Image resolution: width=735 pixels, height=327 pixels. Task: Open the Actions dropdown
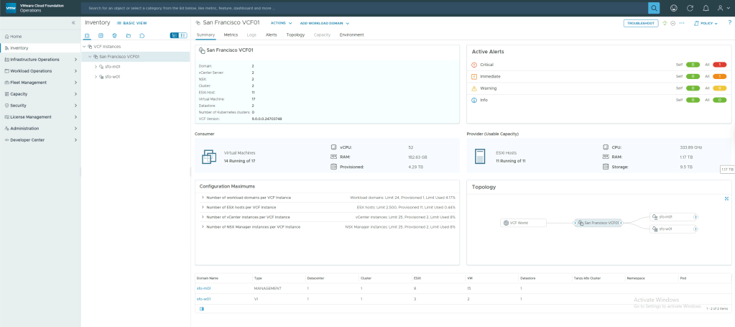click(281, 23)
